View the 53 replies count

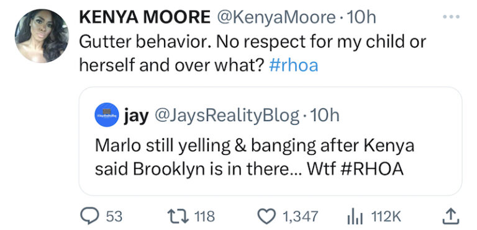[114, 216]
